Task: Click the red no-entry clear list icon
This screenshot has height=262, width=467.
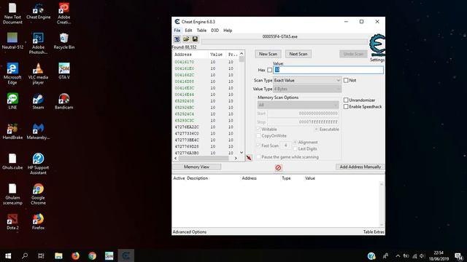Action: click(x=278, y=168)
